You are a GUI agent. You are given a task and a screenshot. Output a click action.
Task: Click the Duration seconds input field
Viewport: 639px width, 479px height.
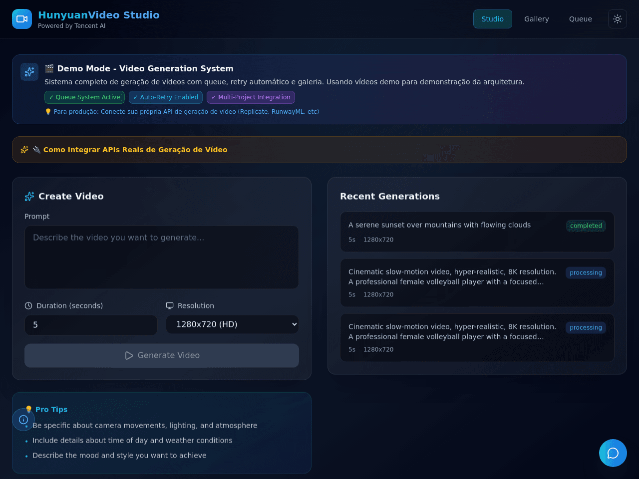tap(91, 325)
